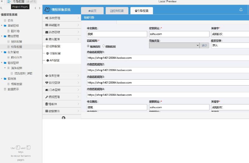This screenshot has height=163, width=249.
Task: Click second 搜索网址 input field
Action: (179, 107)
